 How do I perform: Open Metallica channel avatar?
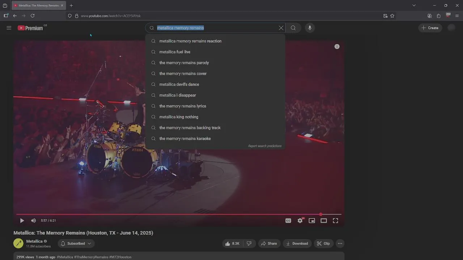click(18, 243)
